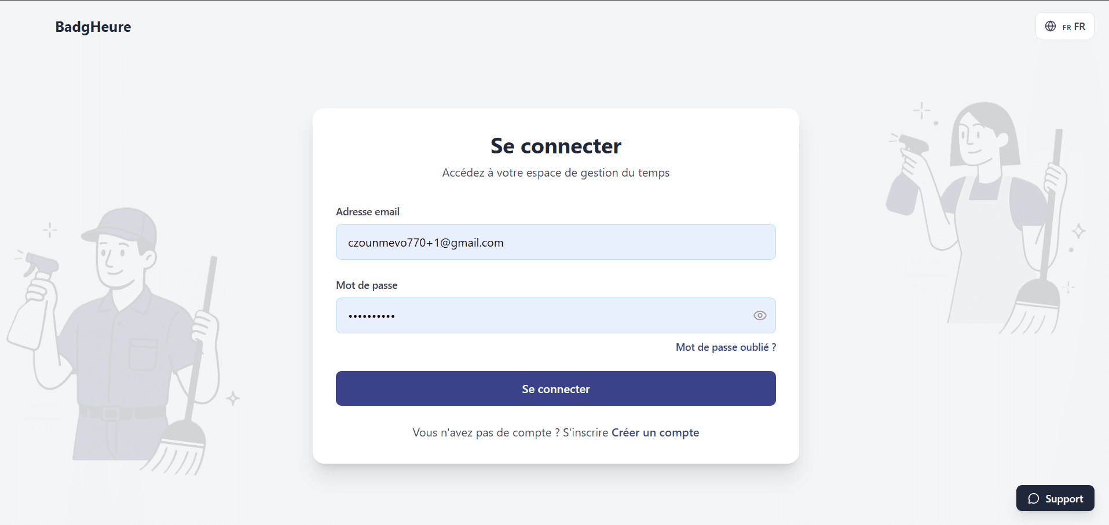1109x525 pixels.
Task: Click the "Accédez à votre espace" subtitle
Action: 555,172
